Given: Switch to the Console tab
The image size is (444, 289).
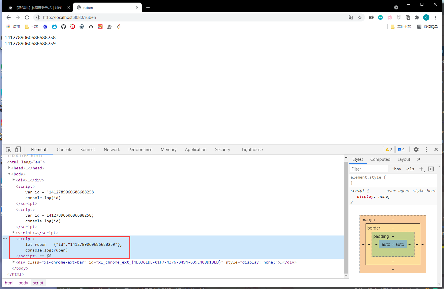Looking at the screenshot, I should click(64, 149).
